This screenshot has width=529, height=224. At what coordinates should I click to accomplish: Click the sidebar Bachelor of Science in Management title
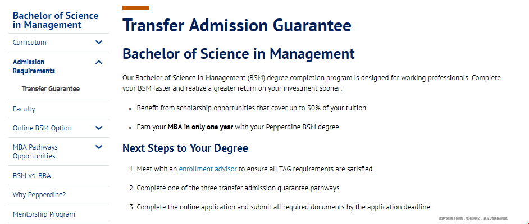coord(55,20)
